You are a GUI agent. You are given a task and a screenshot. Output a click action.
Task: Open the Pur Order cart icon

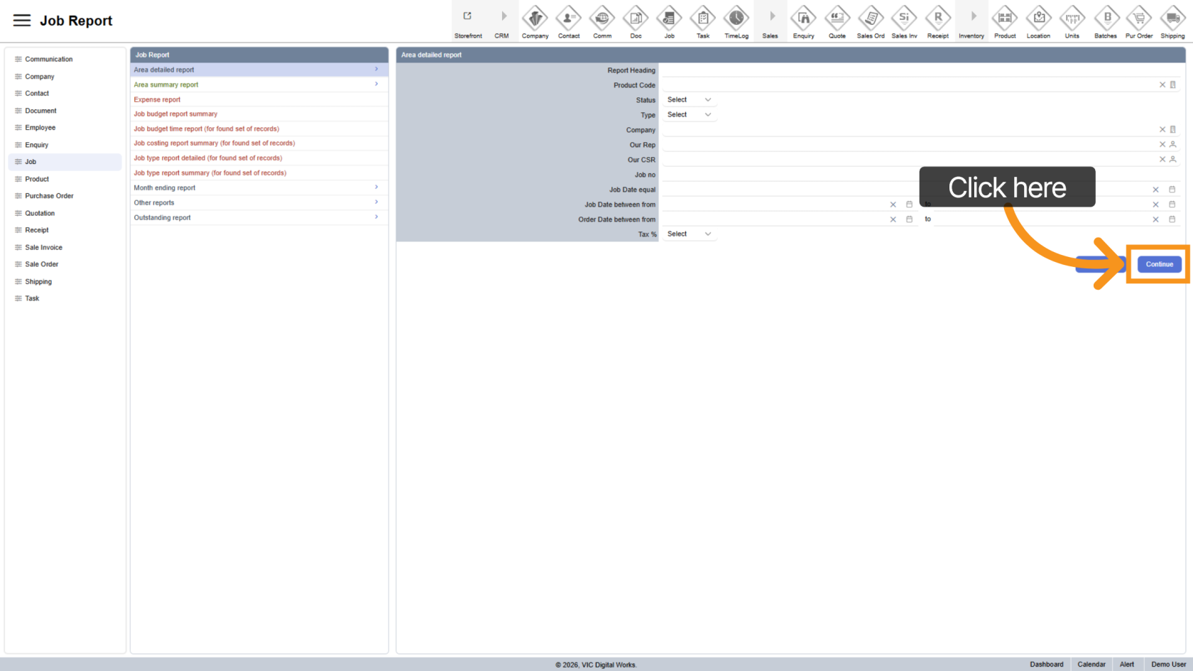(x=1138, y=18)
